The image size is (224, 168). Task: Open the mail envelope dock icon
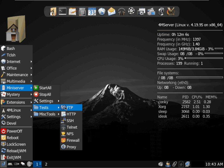[112, 12]
